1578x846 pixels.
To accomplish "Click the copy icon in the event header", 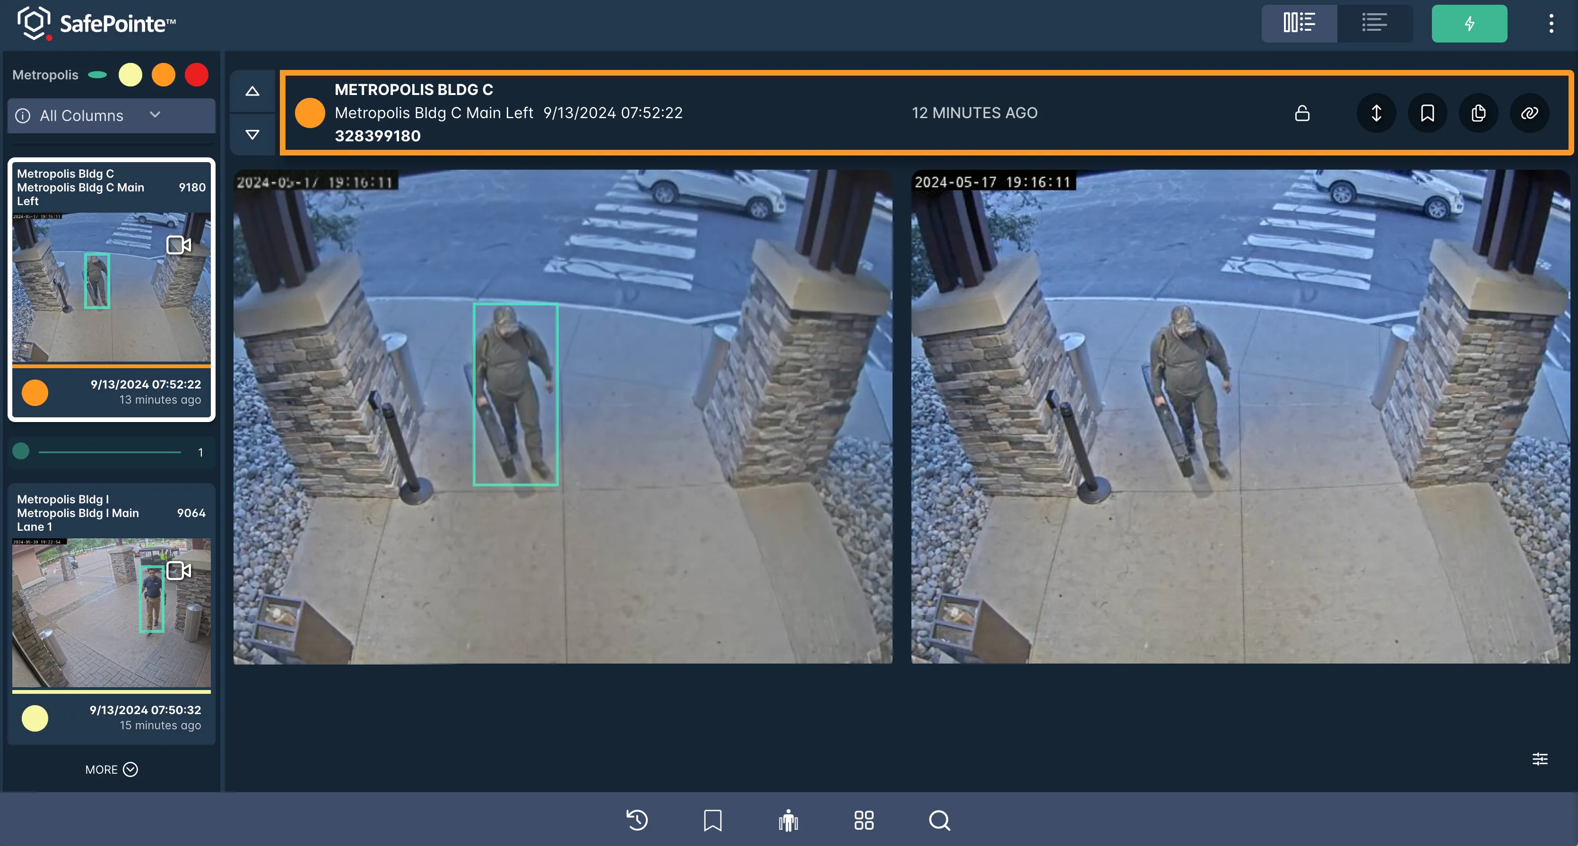I will tap(1478, 112).
